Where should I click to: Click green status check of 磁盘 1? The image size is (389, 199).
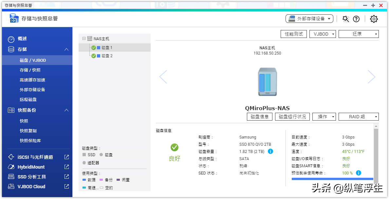[x=94, y=48]
